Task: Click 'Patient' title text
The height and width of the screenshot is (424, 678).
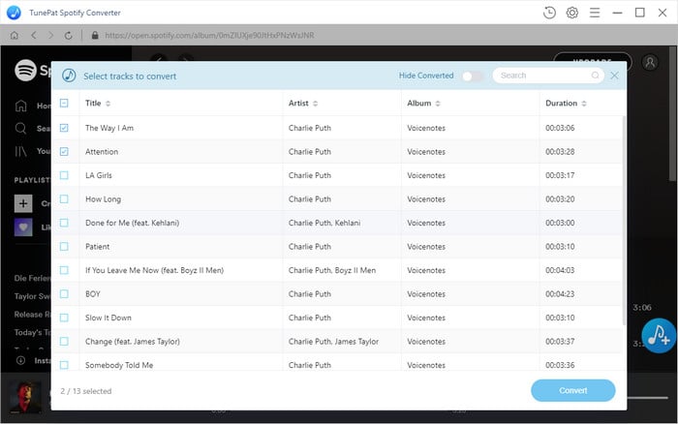Action: coord(97,247)
